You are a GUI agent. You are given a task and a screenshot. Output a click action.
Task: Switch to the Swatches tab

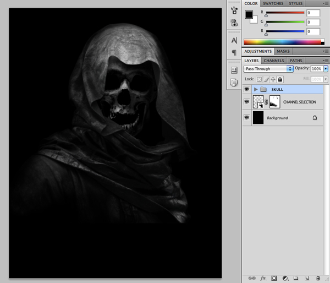[273, 3]
